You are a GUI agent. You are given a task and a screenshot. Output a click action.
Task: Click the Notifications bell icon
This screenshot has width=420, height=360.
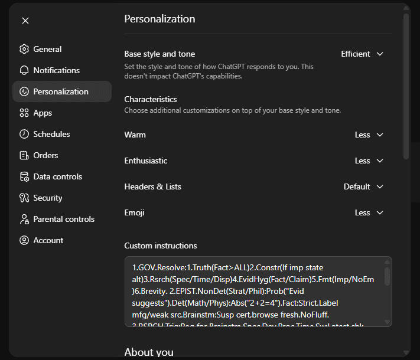pos(24,70)
